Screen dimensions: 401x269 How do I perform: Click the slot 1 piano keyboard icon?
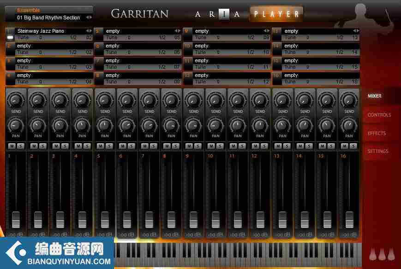[x=10, y=37]
